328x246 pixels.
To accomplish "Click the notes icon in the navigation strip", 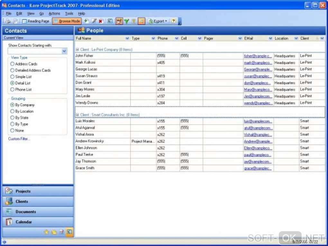I will [x=62, y=232].
